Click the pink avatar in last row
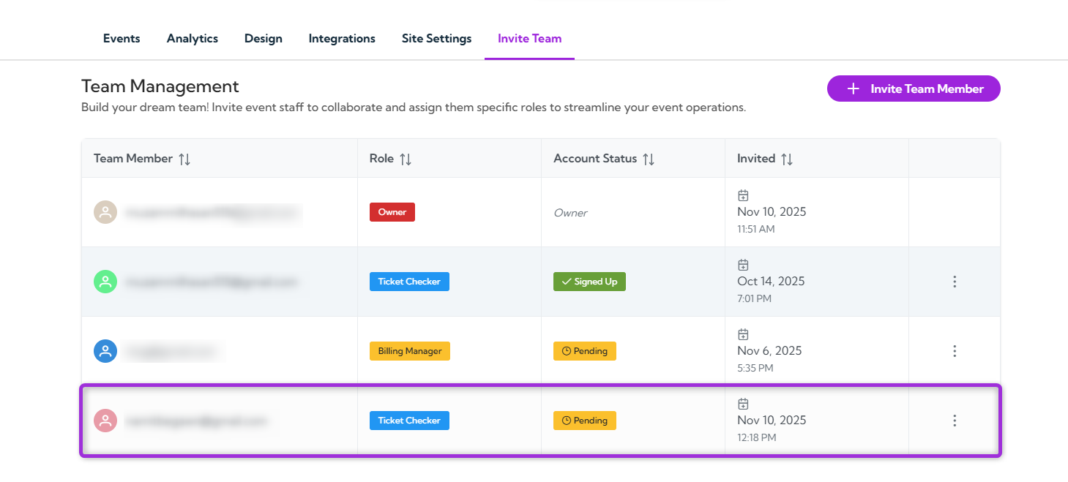 [105, 421]
